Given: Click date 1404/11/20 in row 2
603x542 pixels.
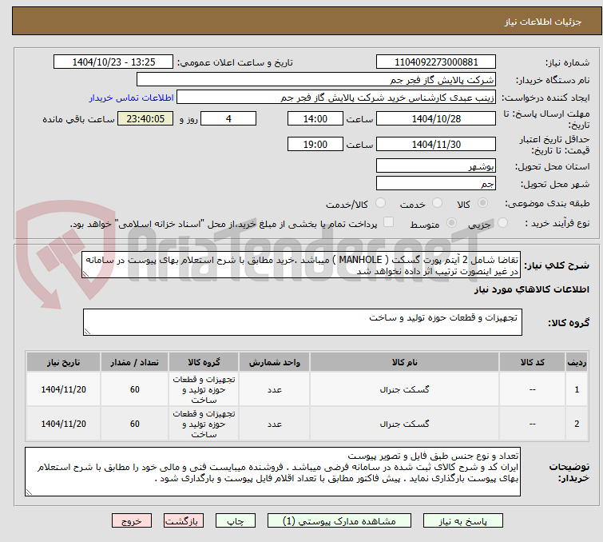Looking at the screenshot, I should pos(63,424).
